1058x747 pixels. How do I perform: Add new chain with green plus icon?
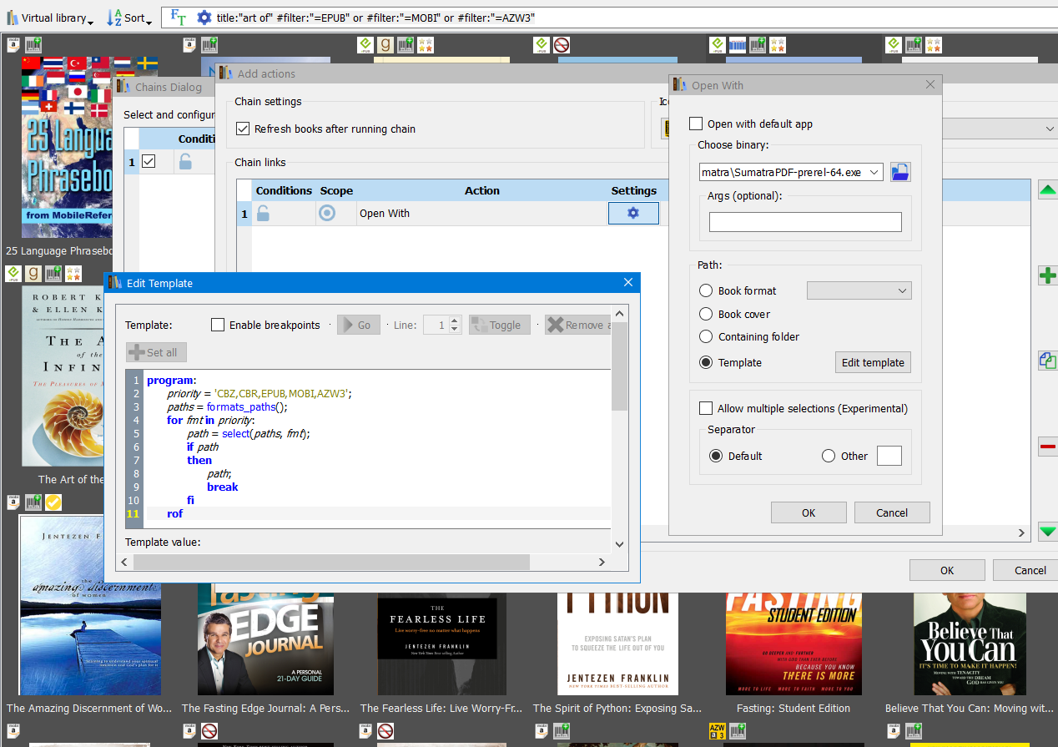pyautogui.click(x=1048, y=275)
